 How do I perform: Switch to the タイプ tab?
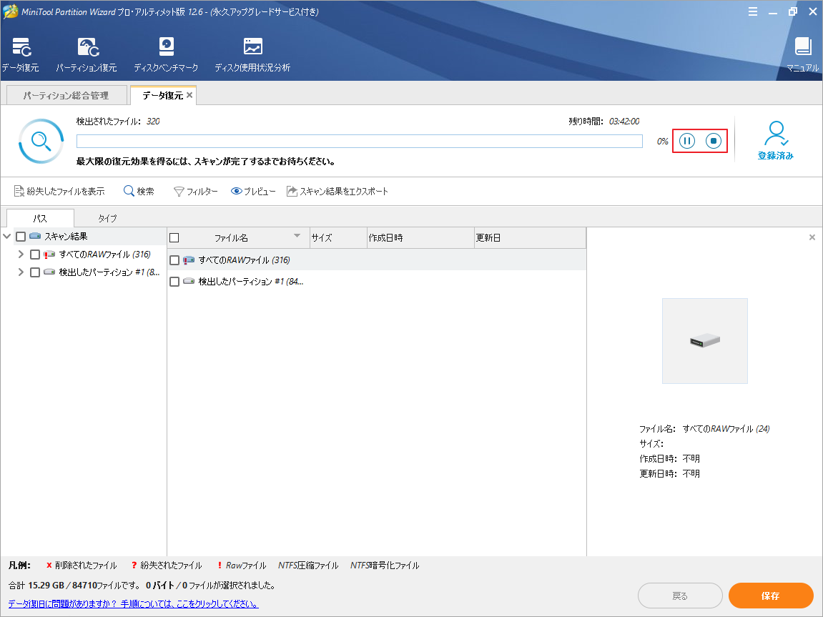[107, 218]
